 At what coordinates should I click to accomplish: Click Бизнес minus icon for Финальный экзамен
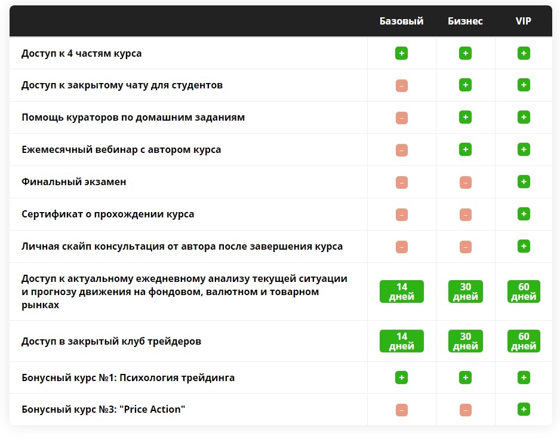coord(465,182)
